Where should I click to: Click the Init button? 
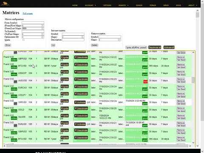53,45
